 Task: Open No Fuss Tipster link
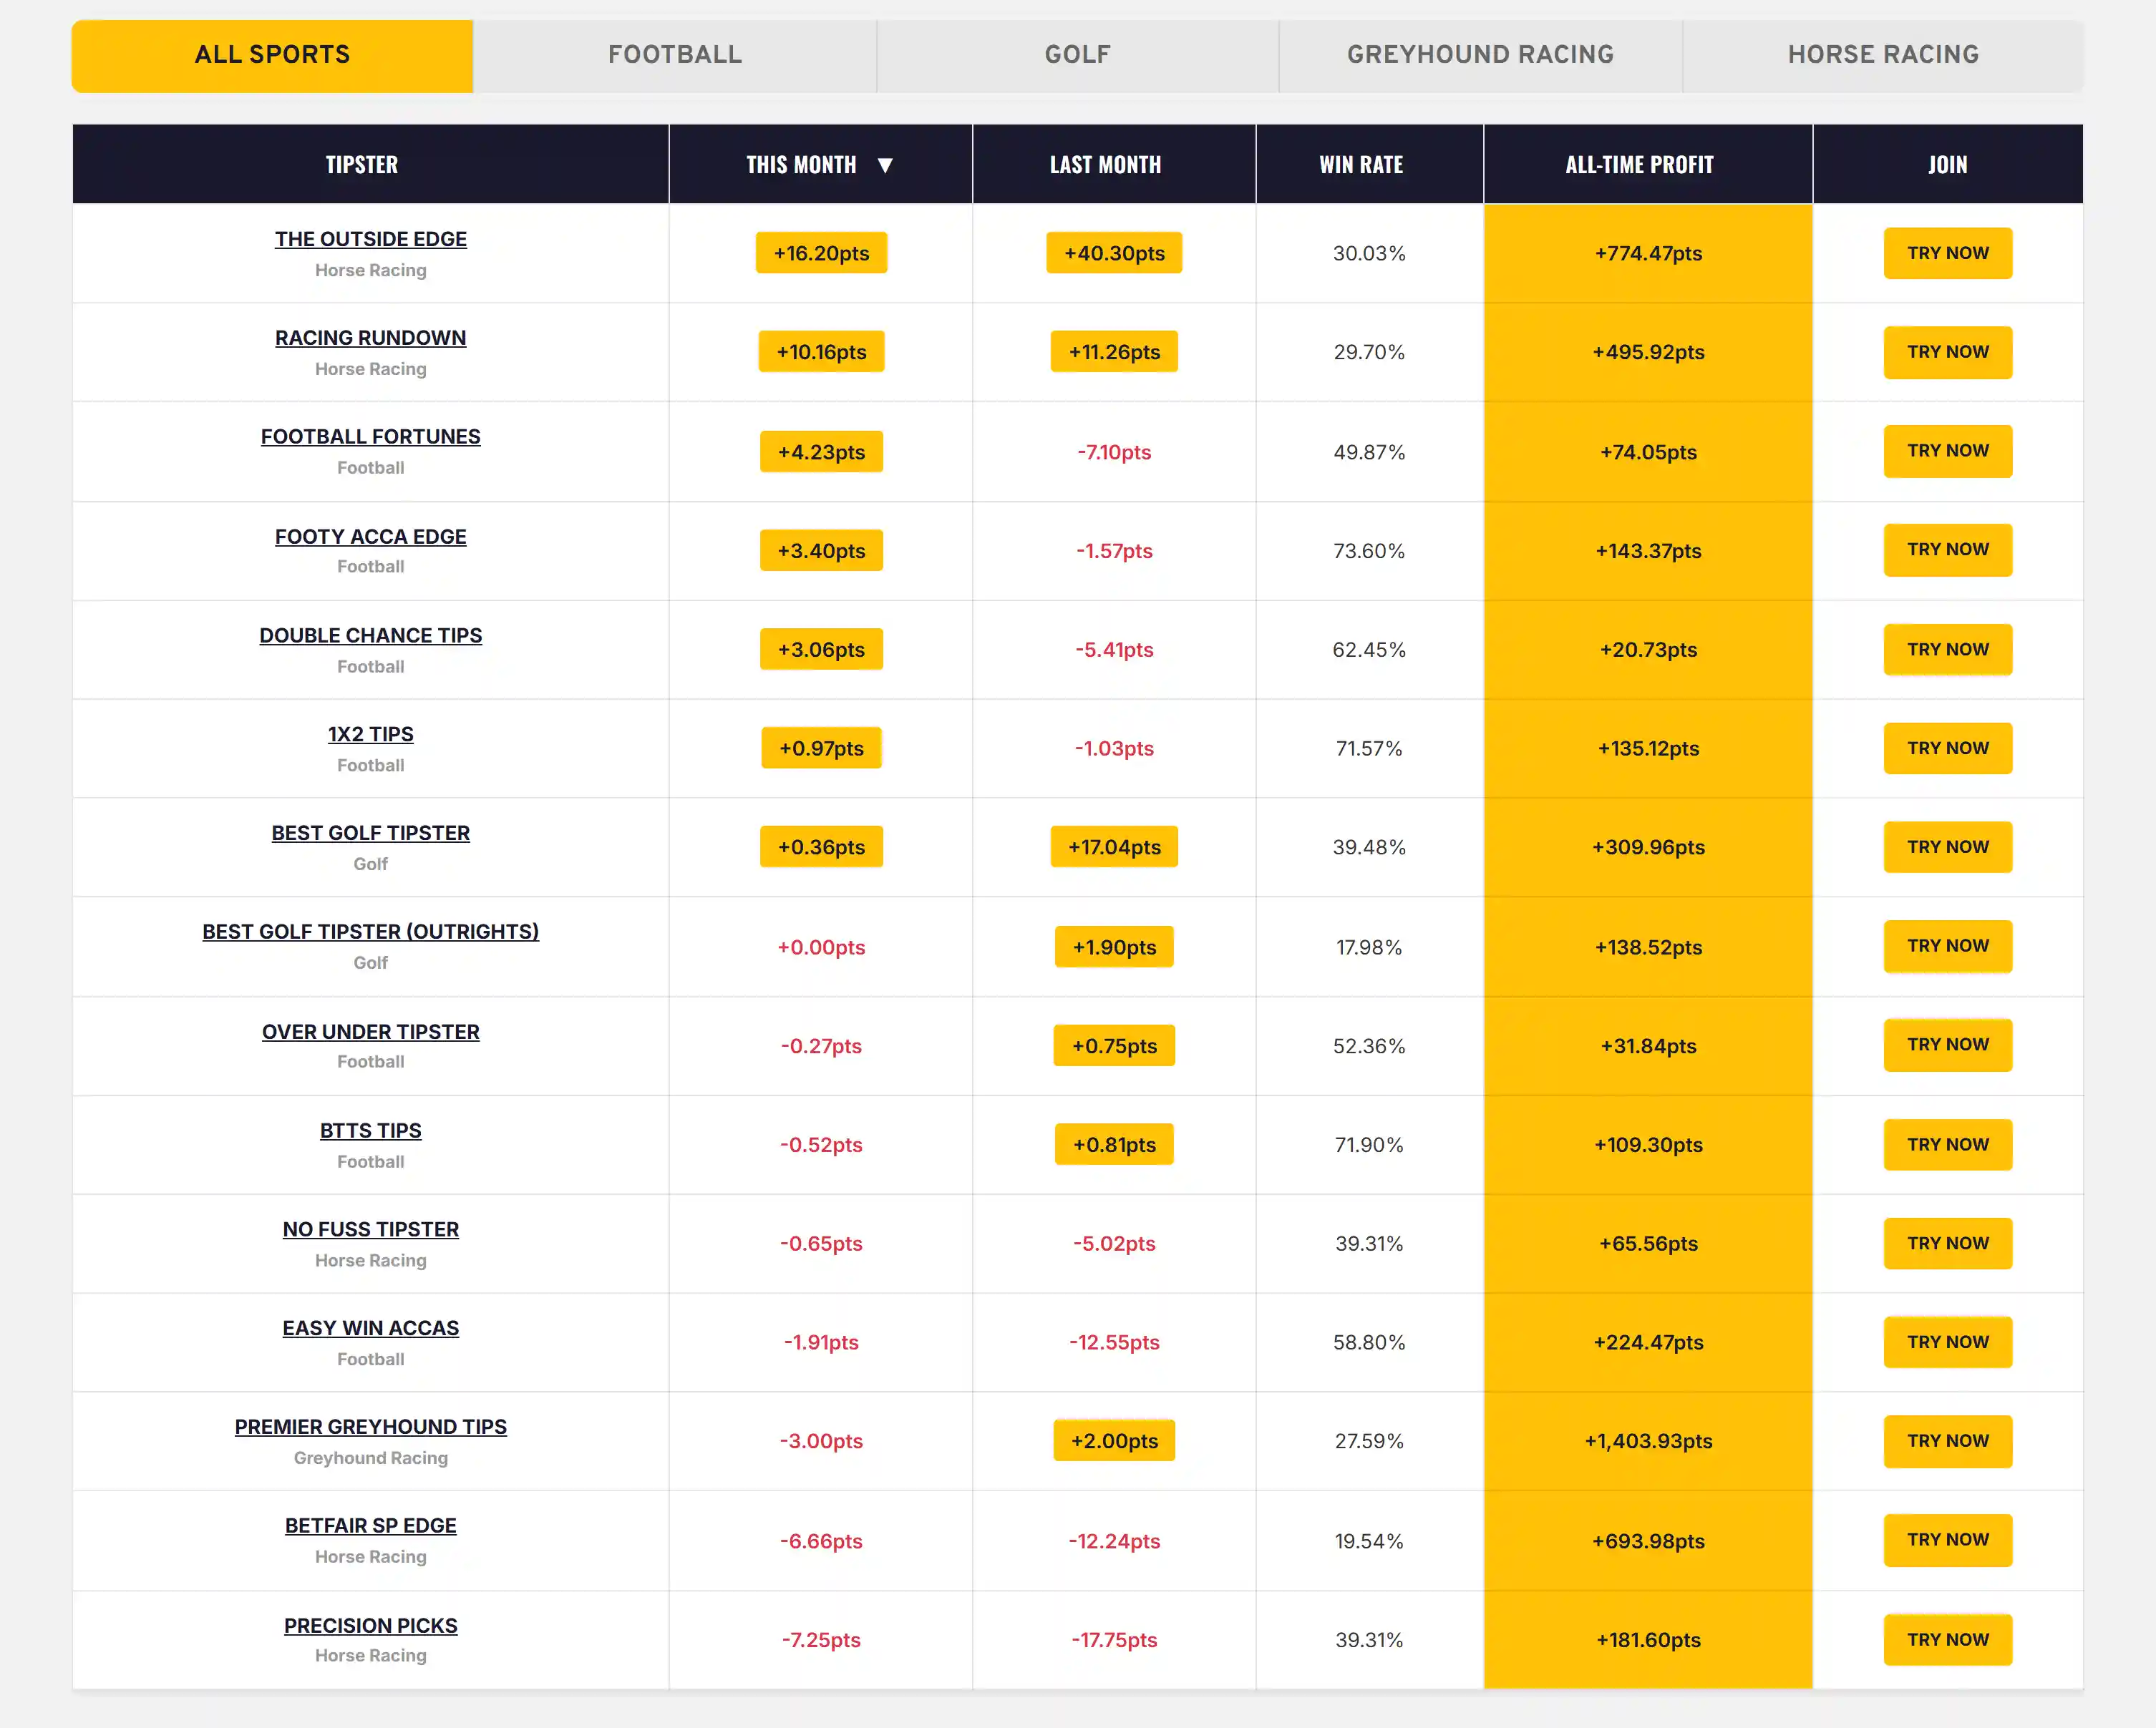tap(371, 1230)
